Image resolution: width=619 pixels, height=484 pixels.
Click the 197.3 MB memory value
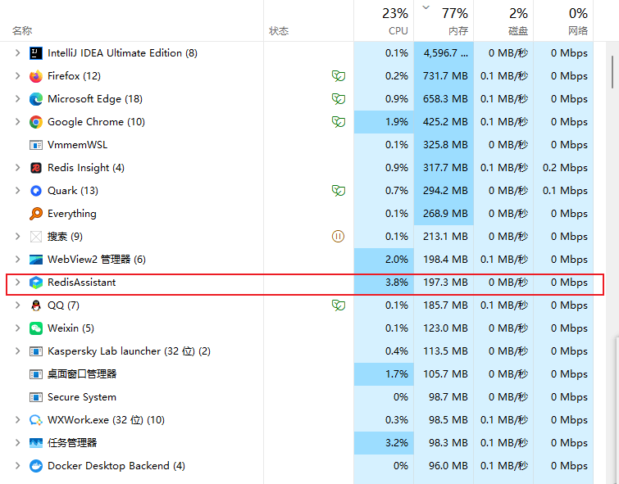(445, 283)
